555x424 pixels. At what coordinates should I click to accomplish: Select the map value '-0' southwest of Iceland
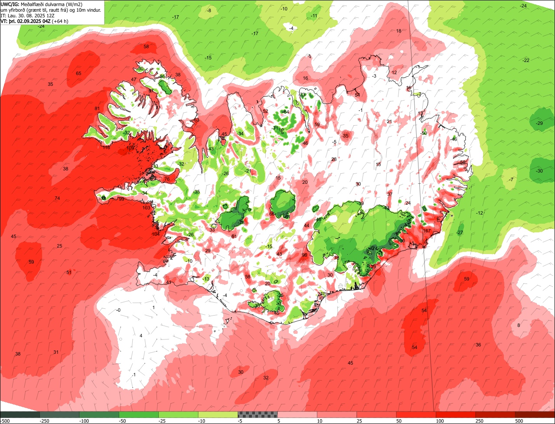tap(118, 310)
